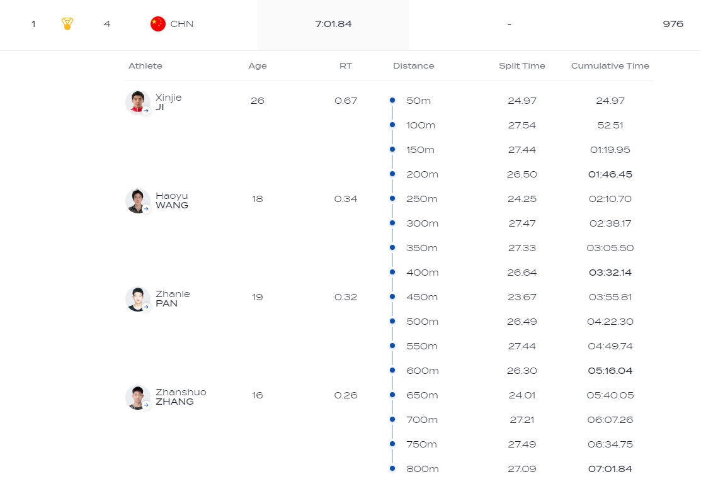Viewport: 701px width, 484px height.
Task: Click the China flag icon
Action: pos(157,24)
